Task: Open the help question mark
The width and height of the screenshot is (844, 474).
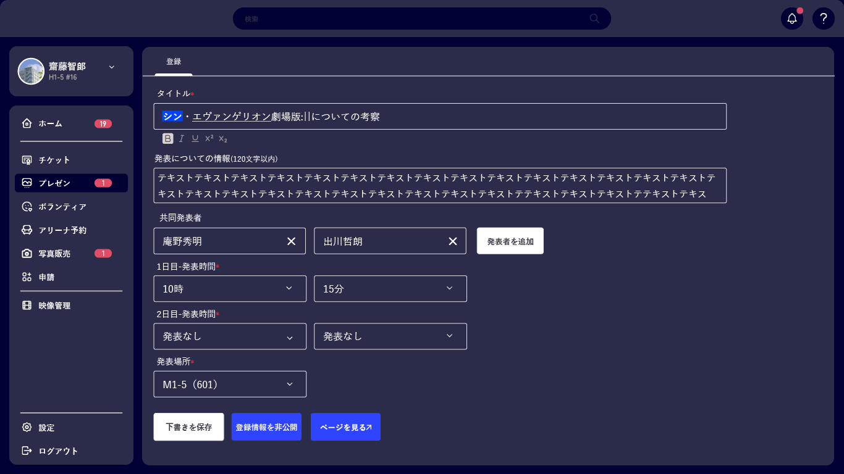Action: (823, 19)
